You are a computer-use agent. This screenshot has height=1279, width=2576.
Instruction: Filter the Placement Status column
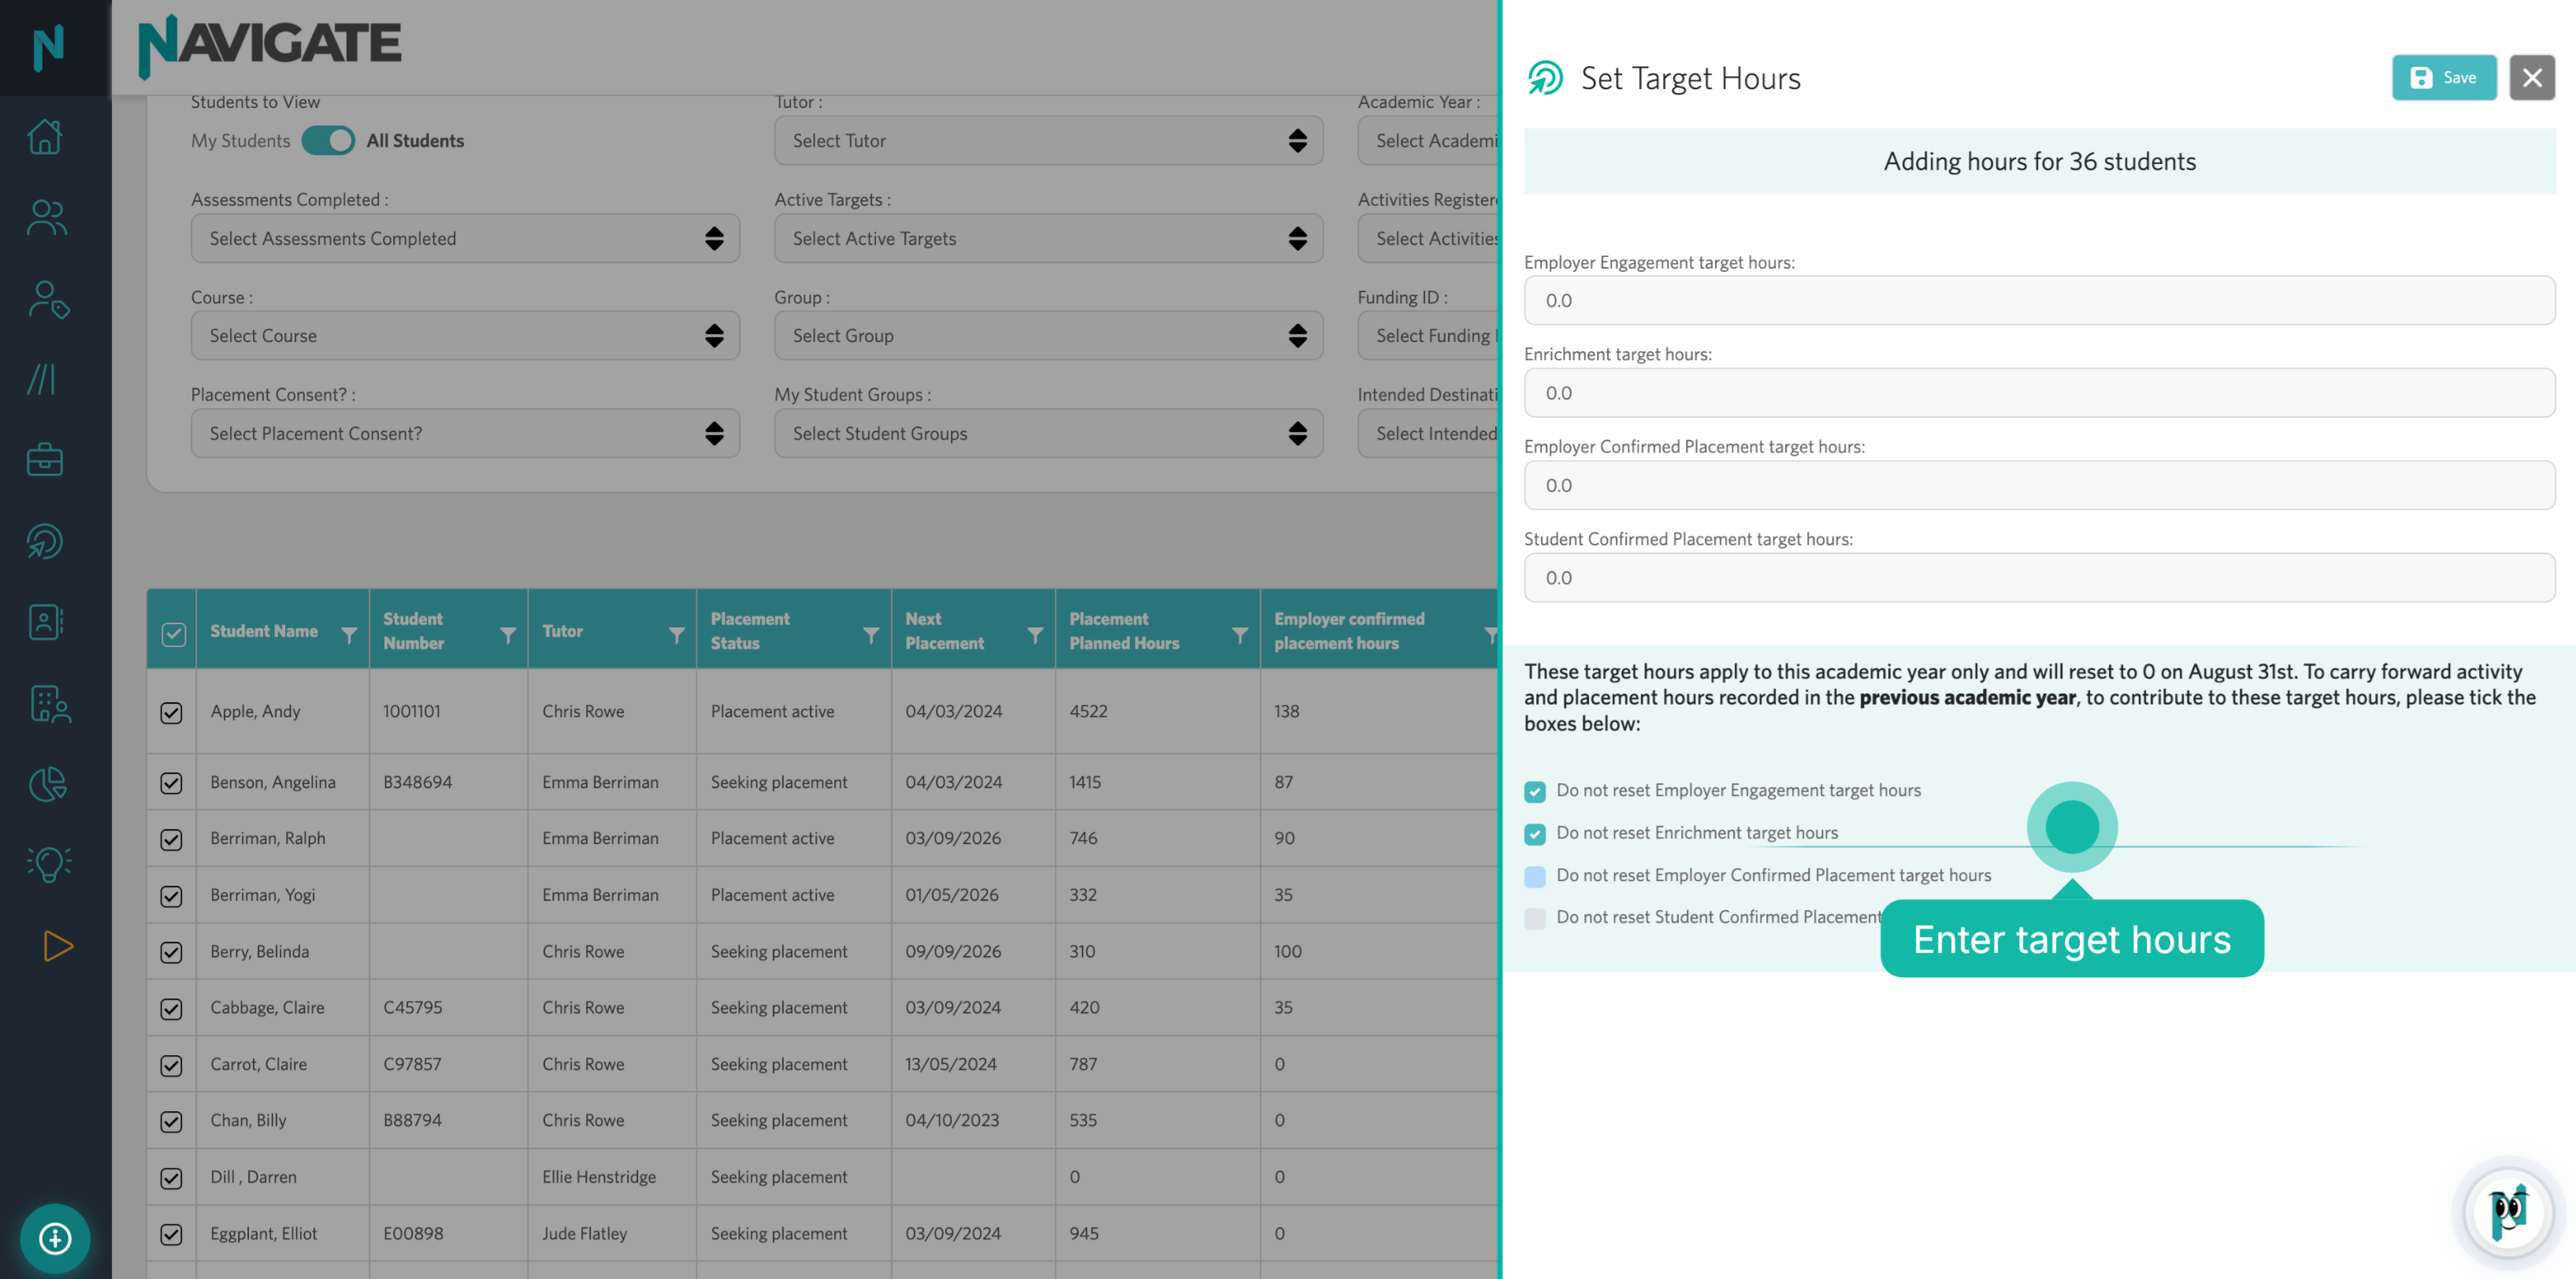tap(871, 634)
